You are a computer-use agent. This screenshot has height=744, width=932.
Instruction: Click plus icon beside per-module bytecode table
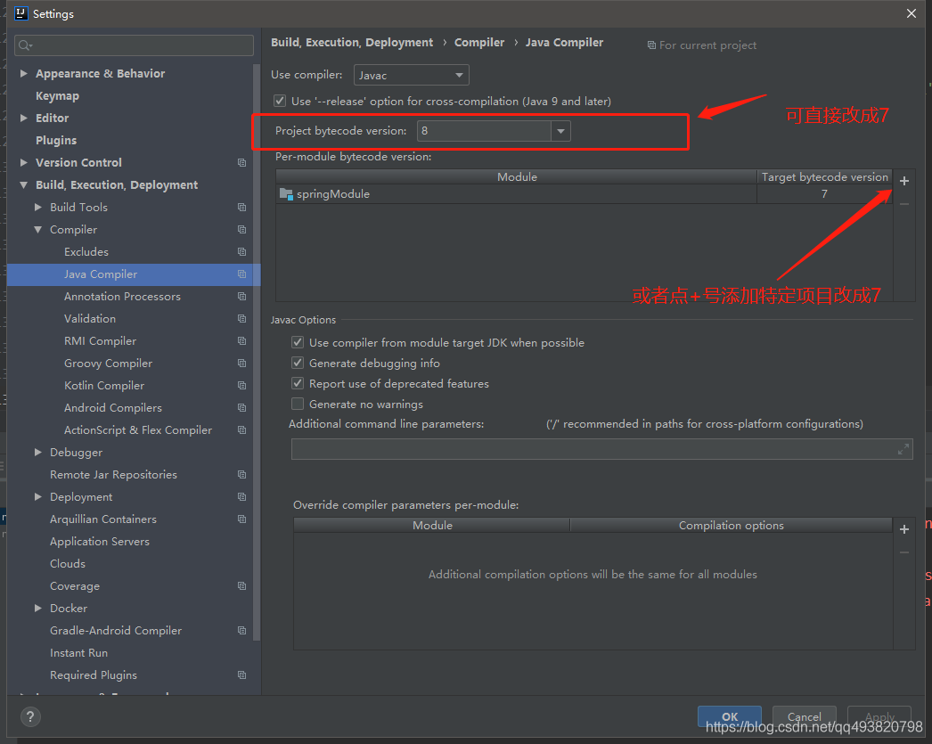[903, 181]
